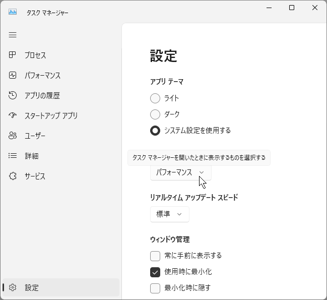This screenshot has width=327, height=300.
Task: Click the 詳細 list icon
Action: tap(13, 156)
